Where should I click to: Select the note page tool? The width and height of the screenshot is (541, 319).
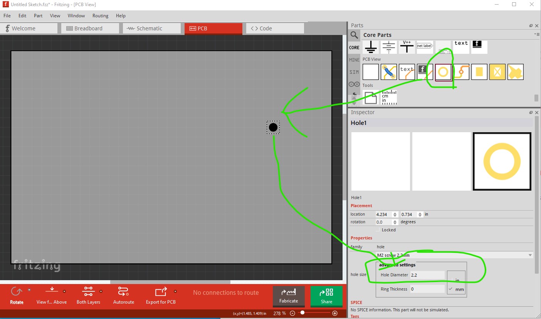pos(371,98)
